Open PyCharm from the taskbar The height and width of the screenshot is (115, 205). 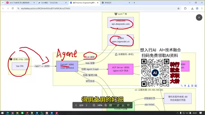tap(42, 113)
